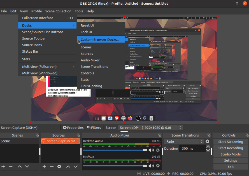Viewport: 249px width, 176px height.
Task: Click the OBS Studio icon in the Ubuntu dock
Action: coord(138,118)
